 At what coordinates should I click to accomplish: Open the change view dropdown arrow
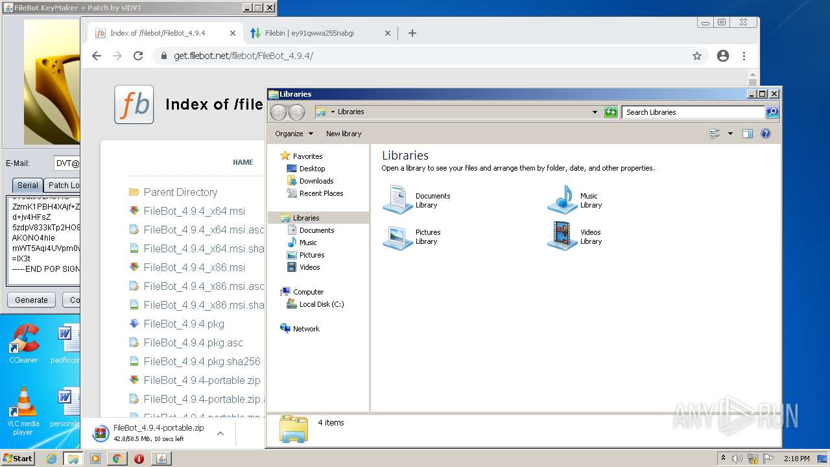click(x=730, y=134)
